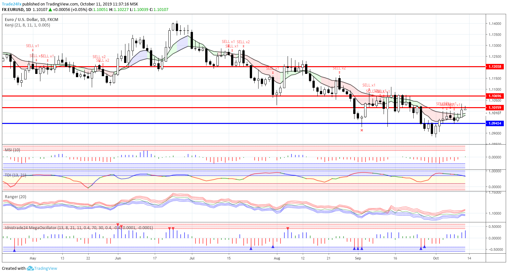This screenshot has width=508, height=274.
Task: Click the Jul label on time axis
Action: pyautogui.click(x=192, y=258)
